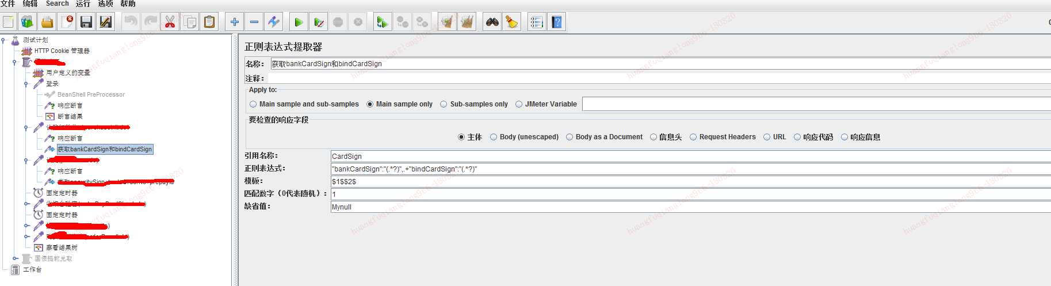The height and width of the screenshot is (286, 1051).
Task: Expand all tree nodes with plus icon
Action: click(235, 22)
